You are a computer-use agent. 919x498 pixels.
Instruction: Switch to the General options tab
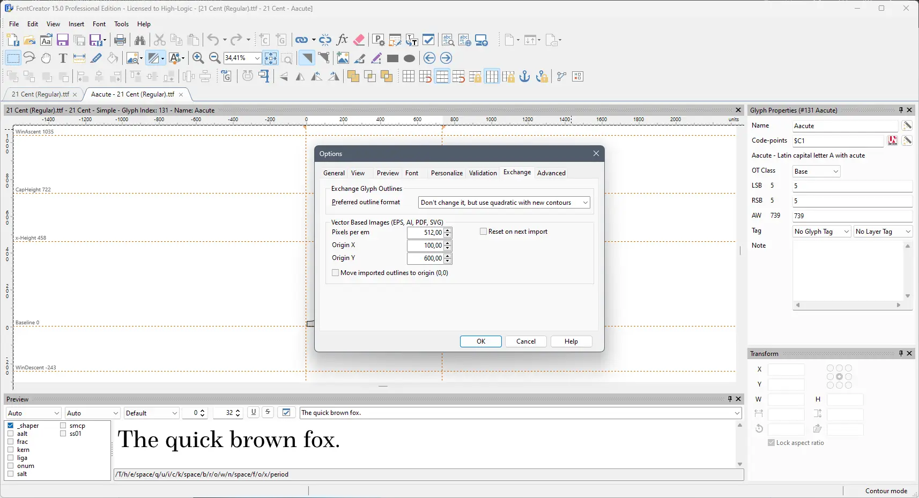tap(334, 173)
